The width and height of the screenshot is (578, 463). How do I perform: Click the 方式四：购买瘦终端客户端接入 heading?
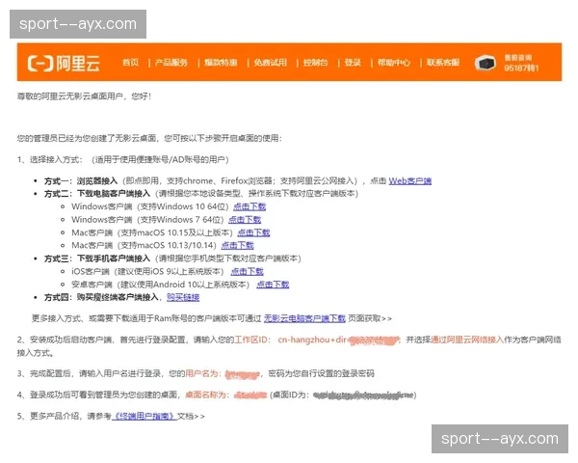pyautogui.click(x=101, y=298)
